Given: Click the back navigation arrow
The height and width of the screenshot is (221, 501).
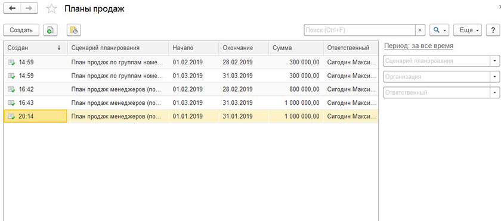Looking at the screenshot, I should (x=13, y=8).
